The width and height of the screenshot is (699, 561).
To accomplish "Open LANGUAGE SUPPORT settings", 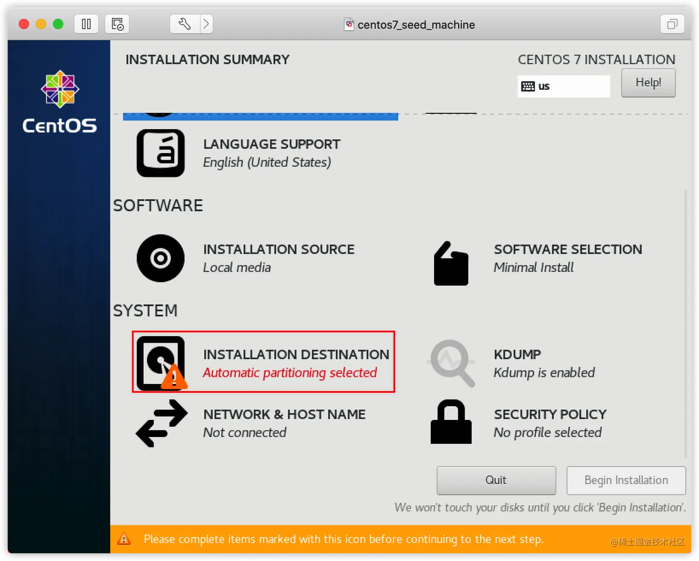I will tap(272, 144).
